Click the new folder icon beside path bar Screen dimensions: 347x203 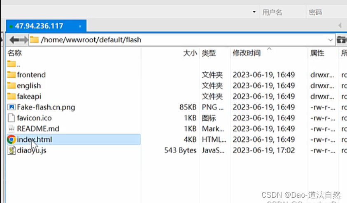point(342,40)
